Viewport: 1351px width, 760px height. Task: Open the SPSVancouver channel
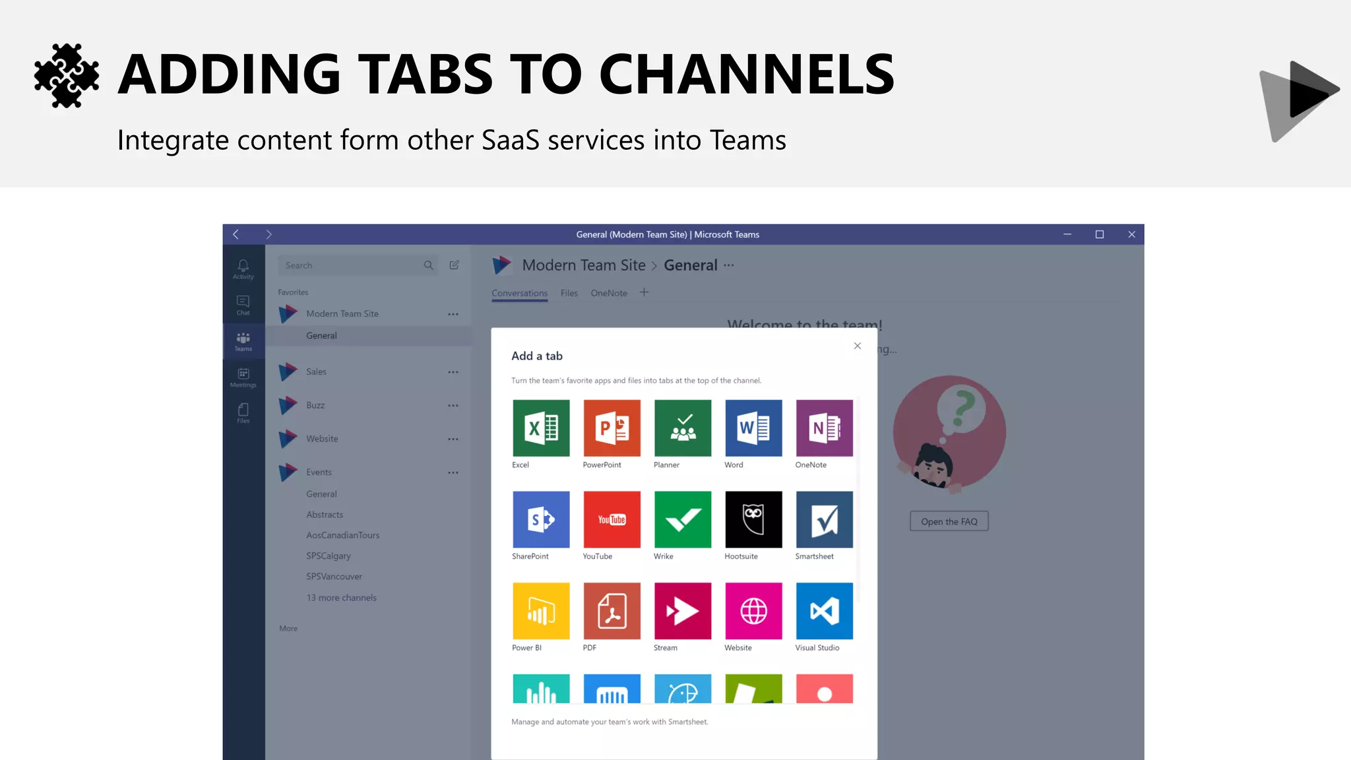[334, 577]
